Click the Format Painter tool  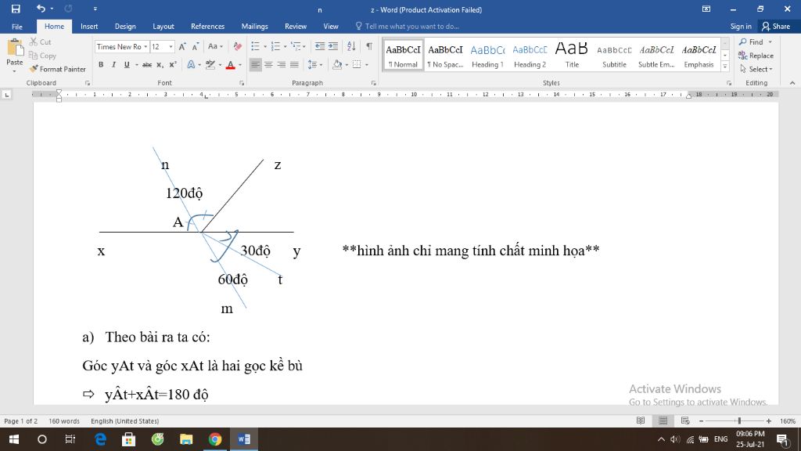[x=57, y=69]
